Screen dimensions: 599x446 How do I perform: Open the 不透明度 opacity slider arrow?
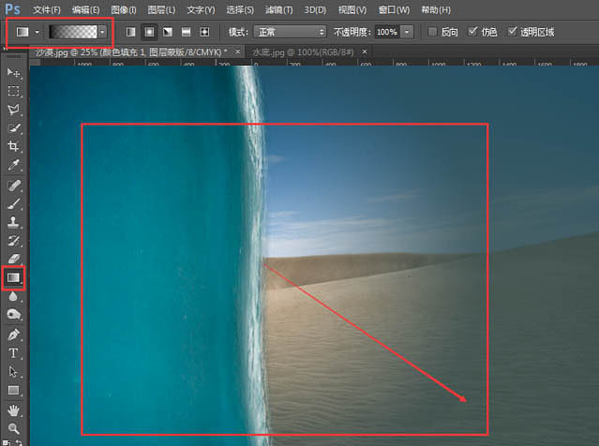coord(407,32)
